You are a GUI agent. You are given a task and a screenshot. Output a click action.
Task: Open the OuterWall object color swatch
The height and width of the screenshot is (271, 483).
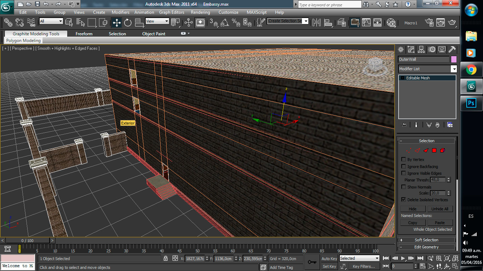pyautogui.click(x=454, y=59)
